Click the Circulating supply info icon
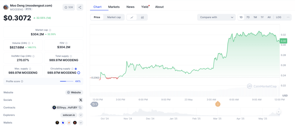The height and width of the screenshot is (126, 295). click(x=72, y=69)
